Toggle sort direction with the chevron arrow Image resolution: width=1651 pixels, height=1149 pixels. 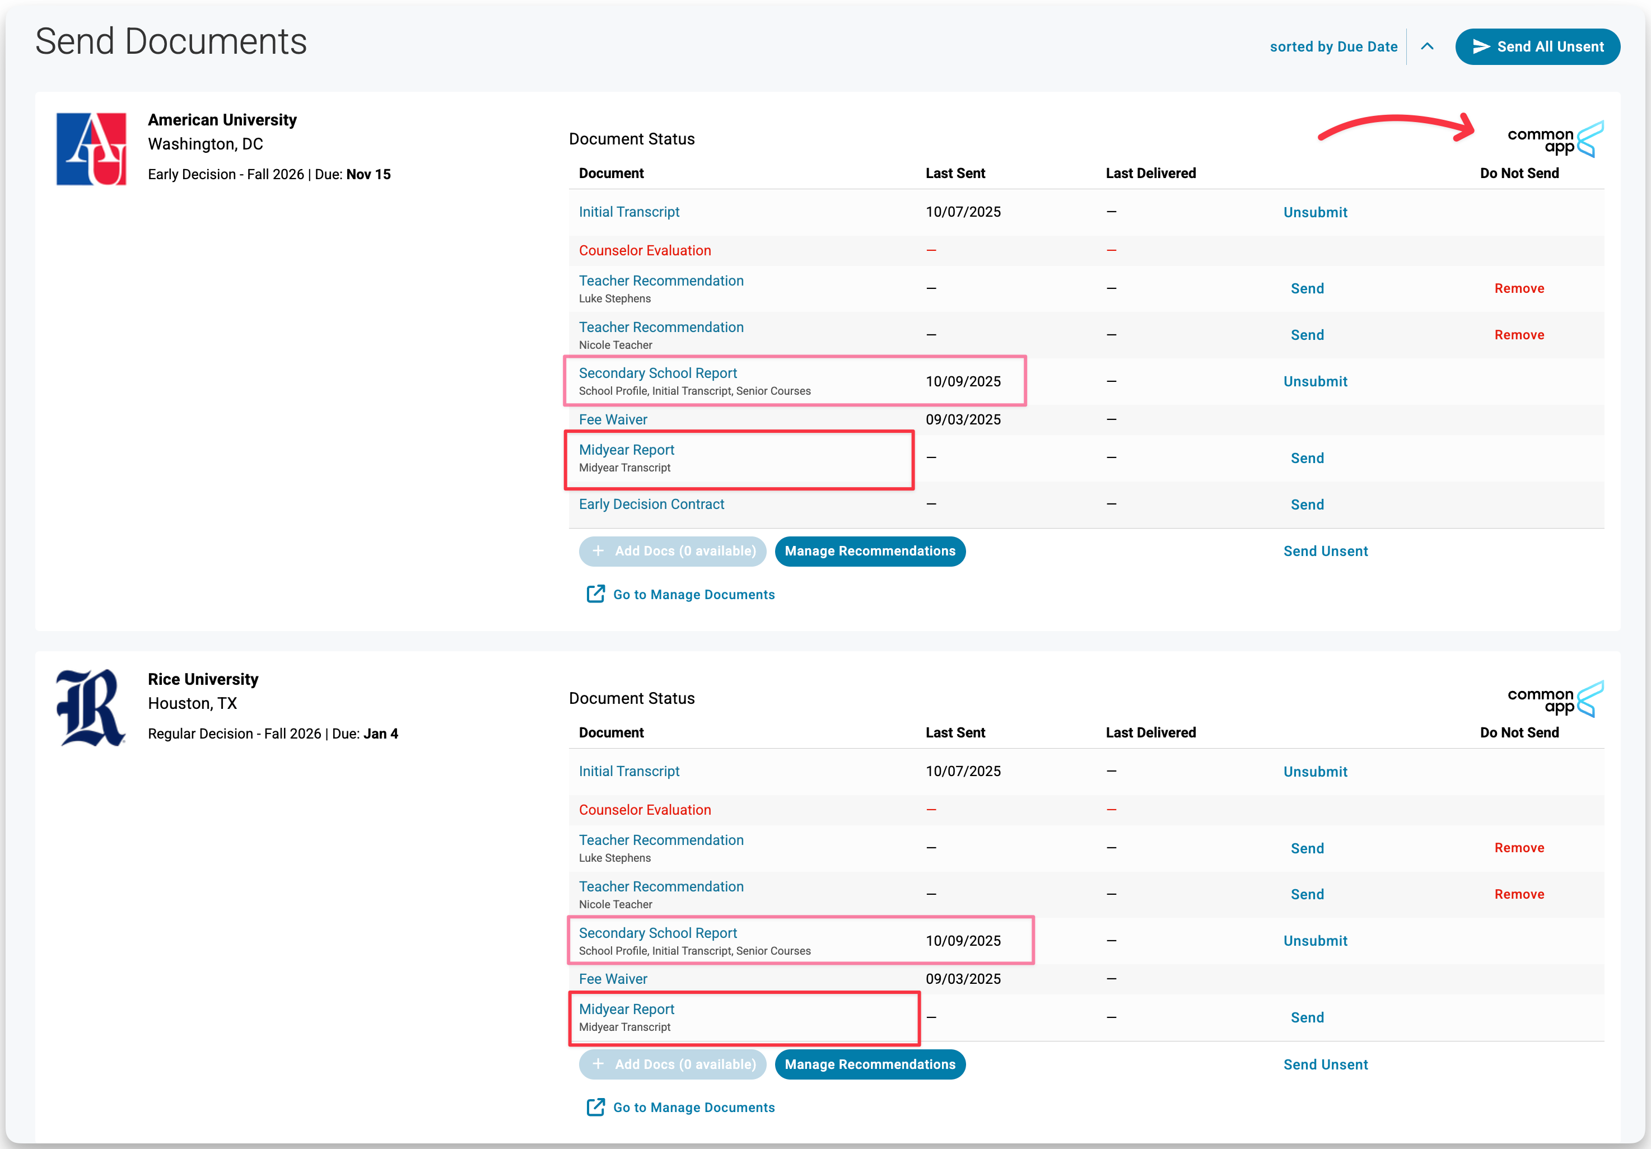click(1428, 46)
